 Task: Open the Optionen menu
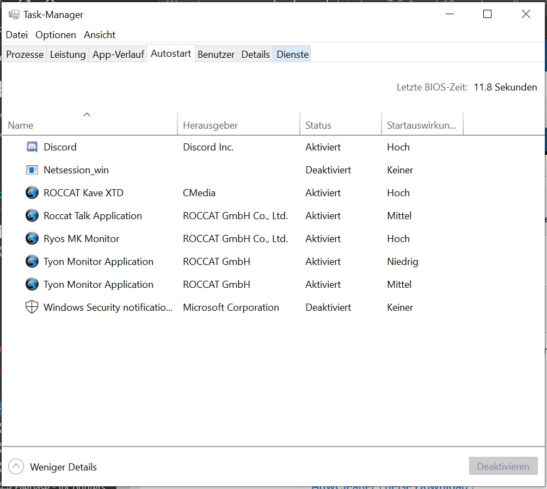point(56,35)
